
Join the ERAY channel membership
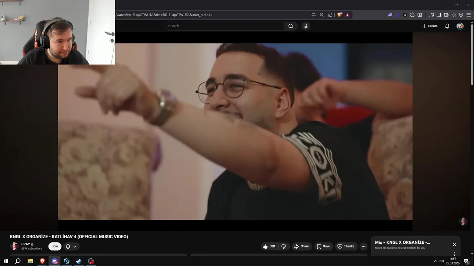pos(55,246)
